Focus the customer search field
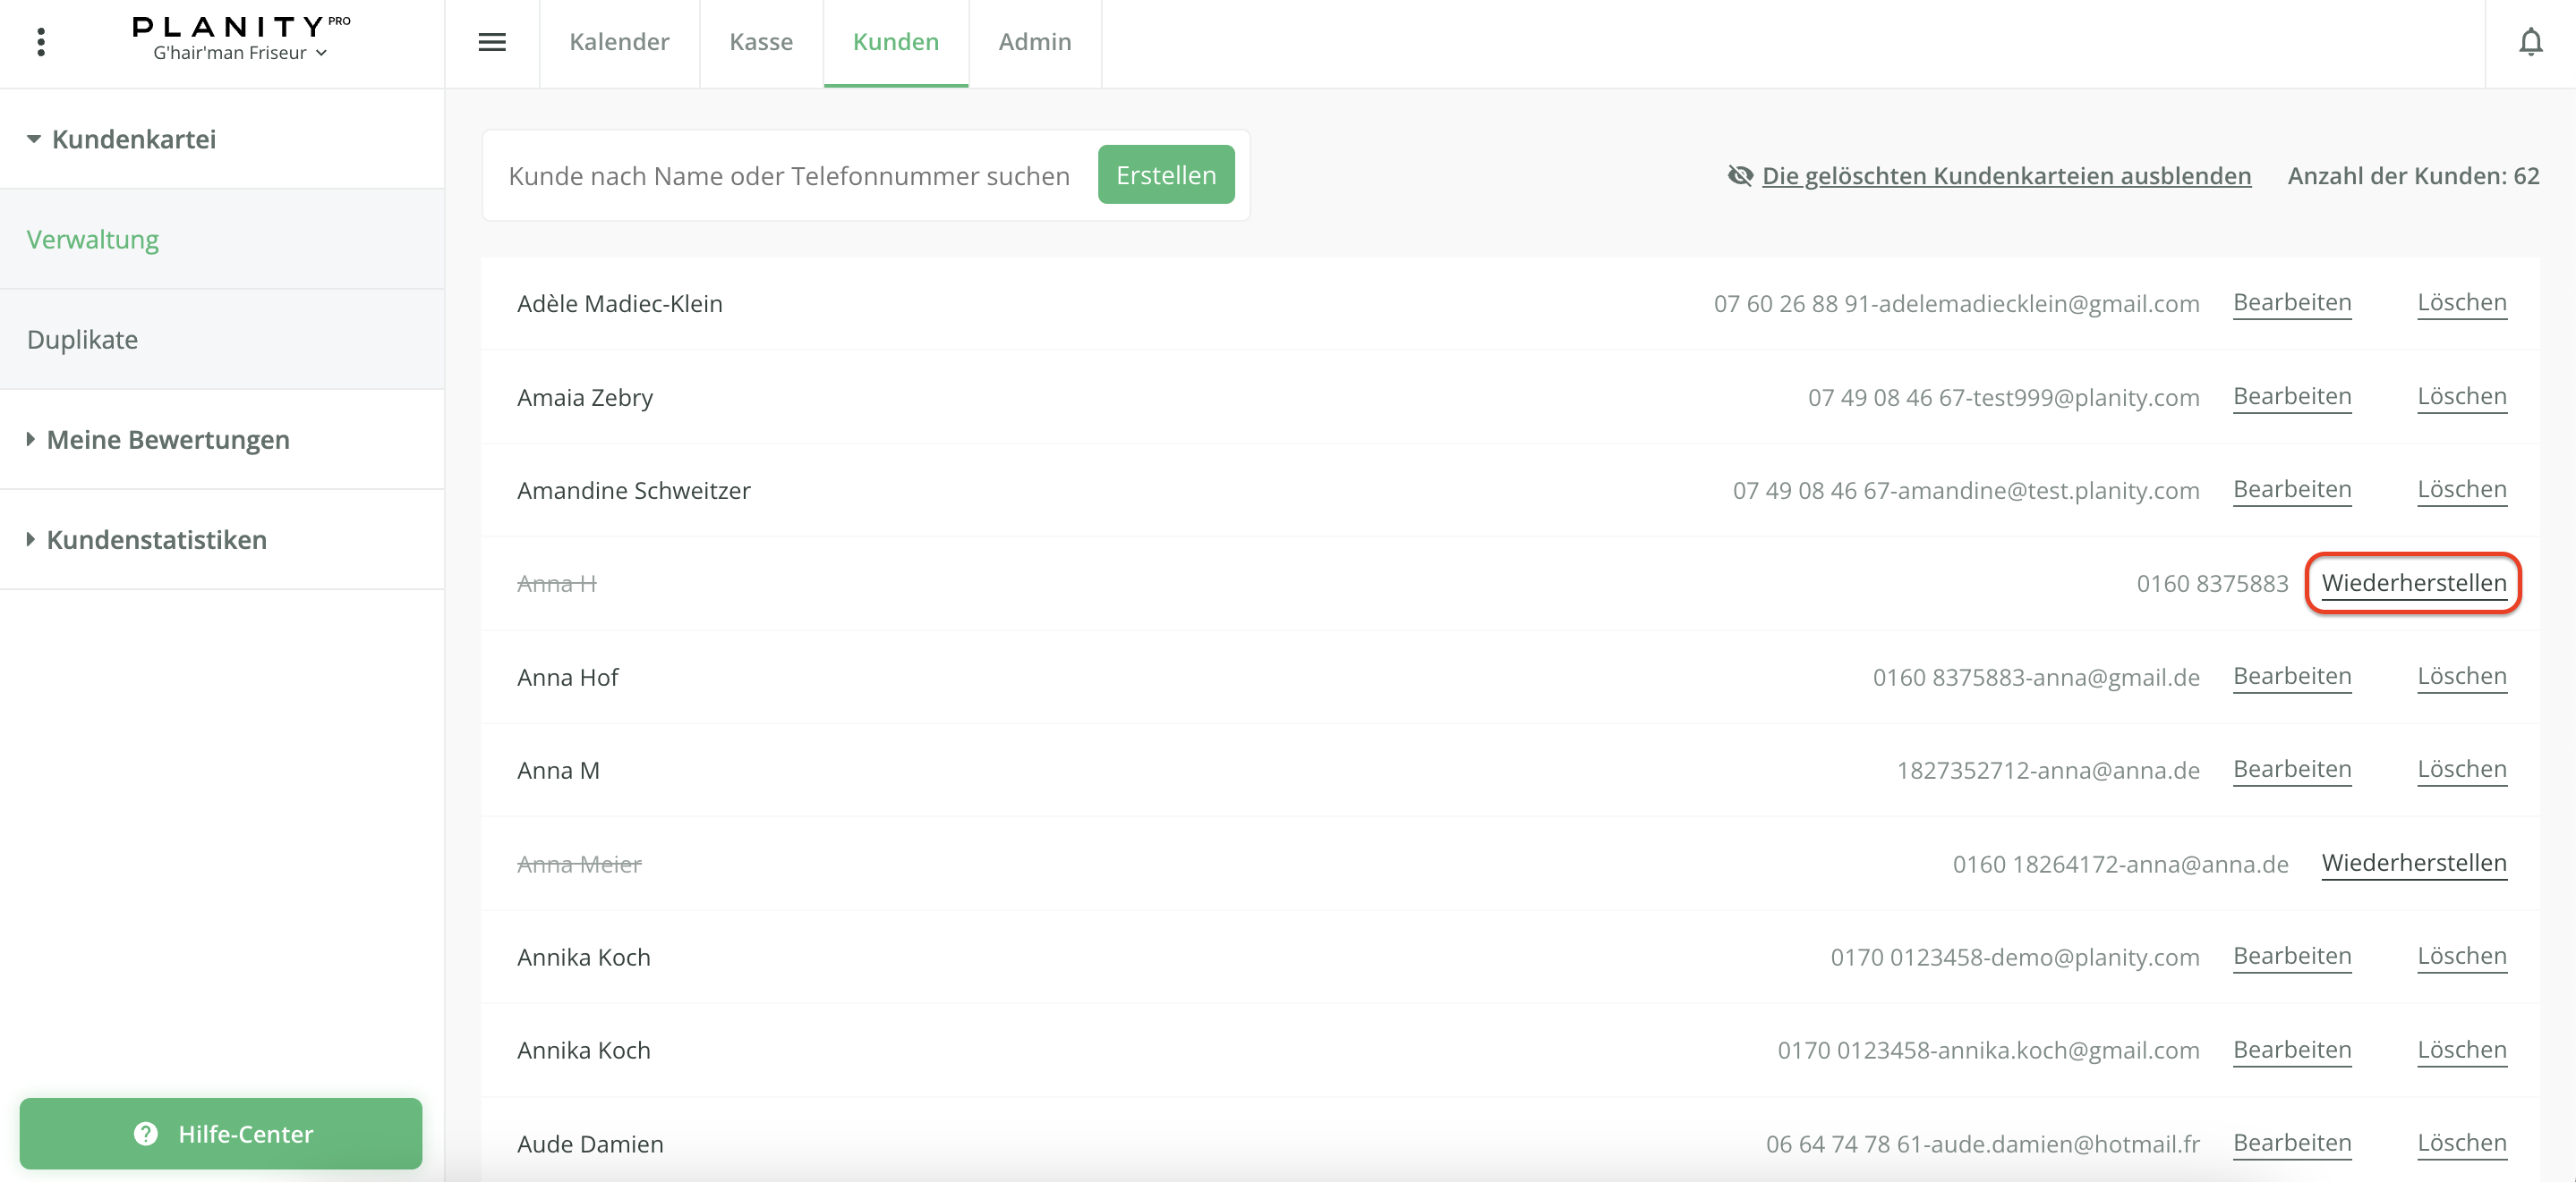2576x1182 pixels. [788, 176]
